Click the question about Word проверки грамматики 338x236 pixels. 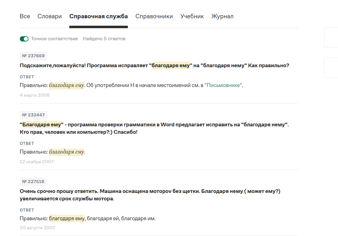coord(154,128)
